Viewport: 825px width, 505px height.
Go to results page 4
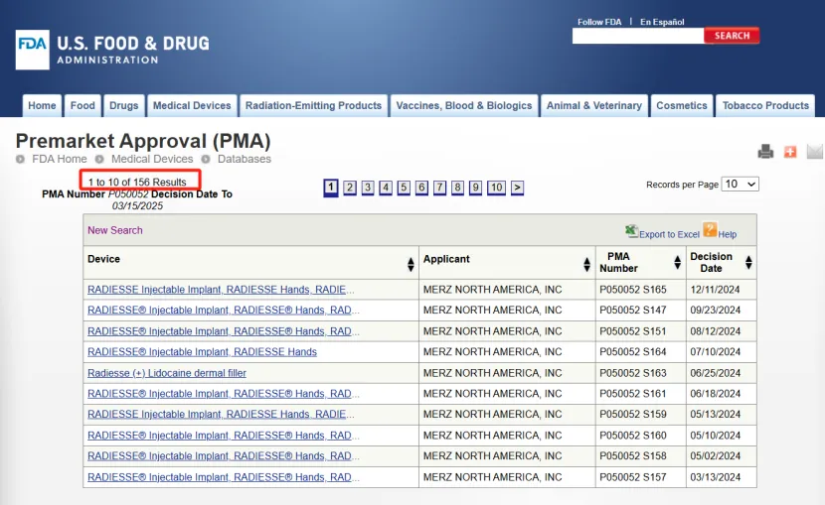[x=386, y=188]
